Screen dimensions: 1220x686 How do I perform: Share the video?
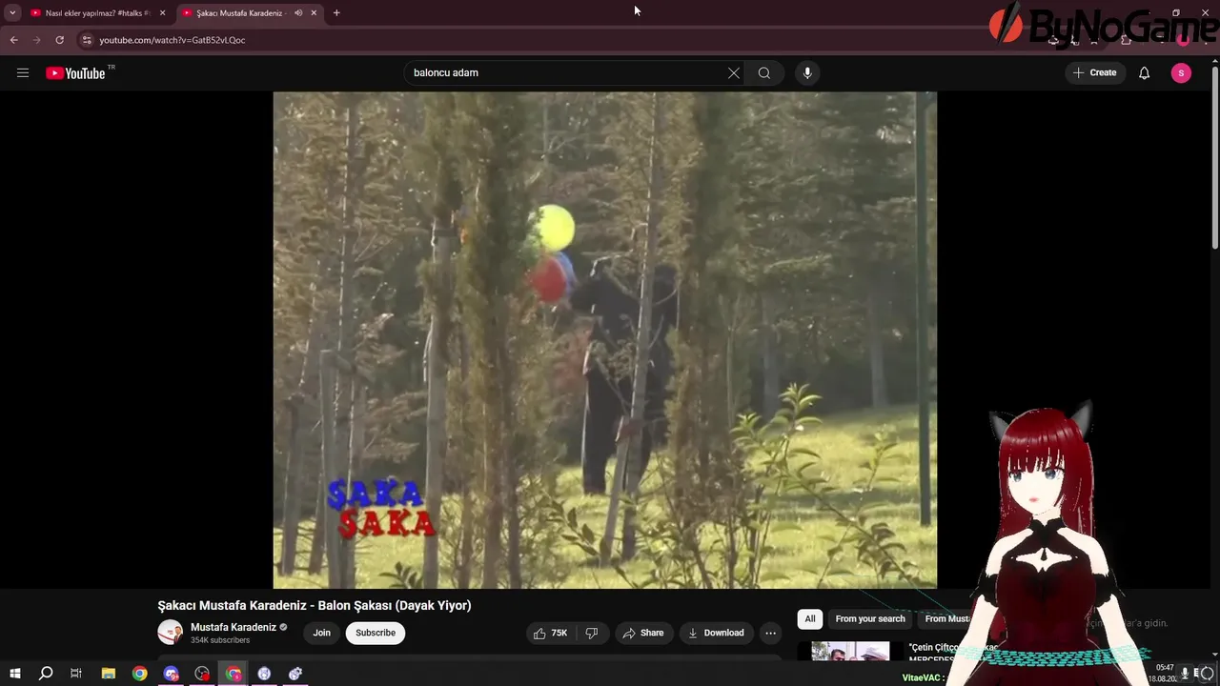click(x=643, y=633)
